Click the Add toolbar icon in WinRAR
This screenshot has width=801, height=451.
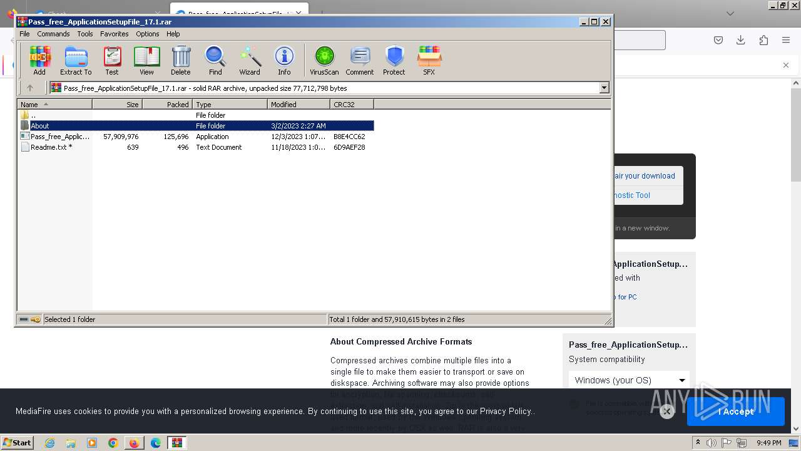pos(39,61)
